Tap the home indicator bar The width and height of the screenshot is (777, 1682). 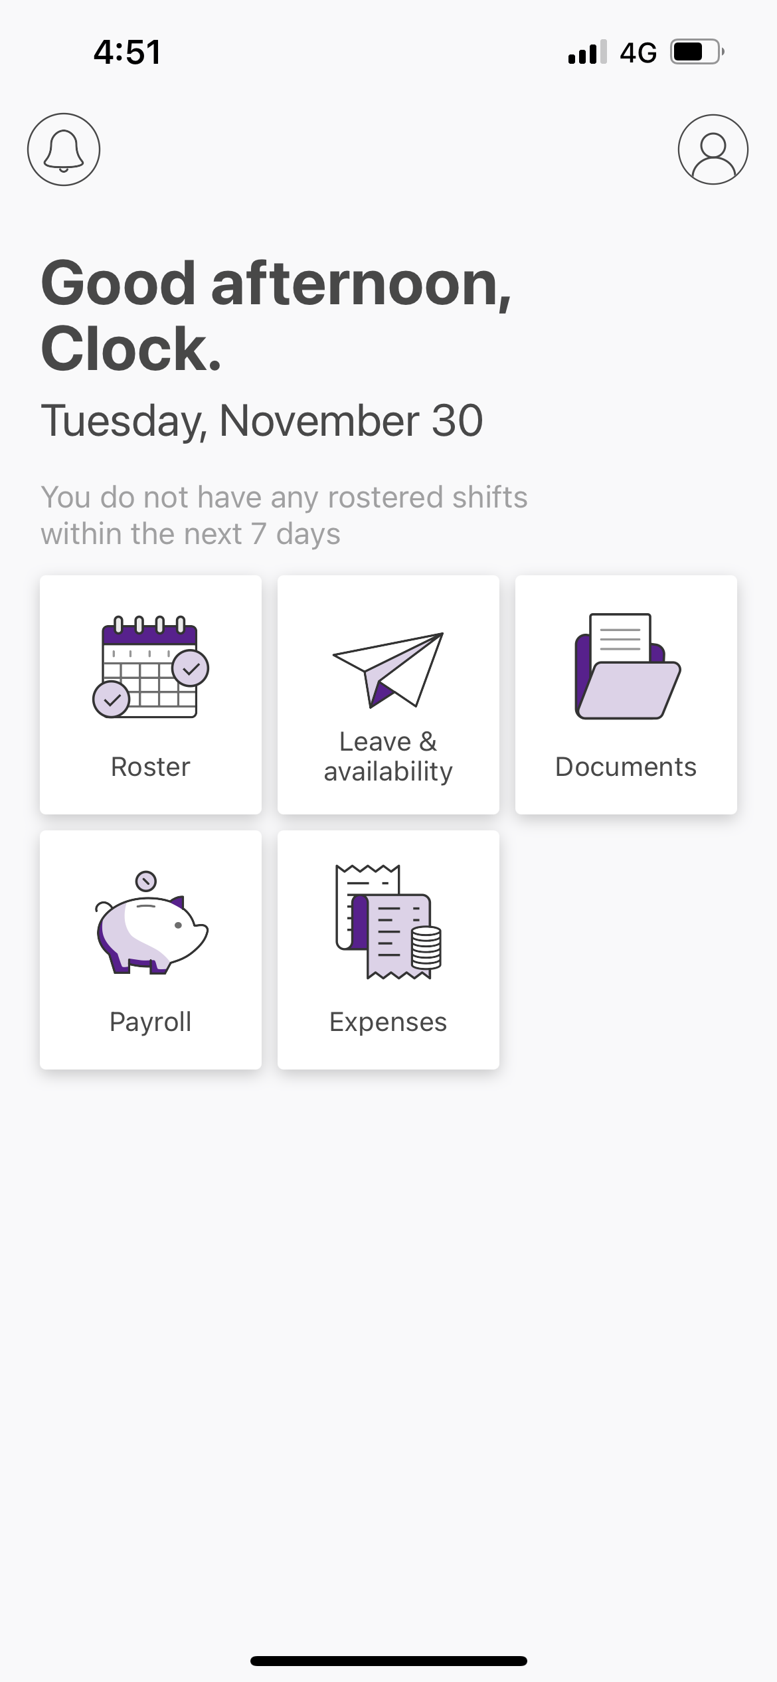(x=388, y=1661)
